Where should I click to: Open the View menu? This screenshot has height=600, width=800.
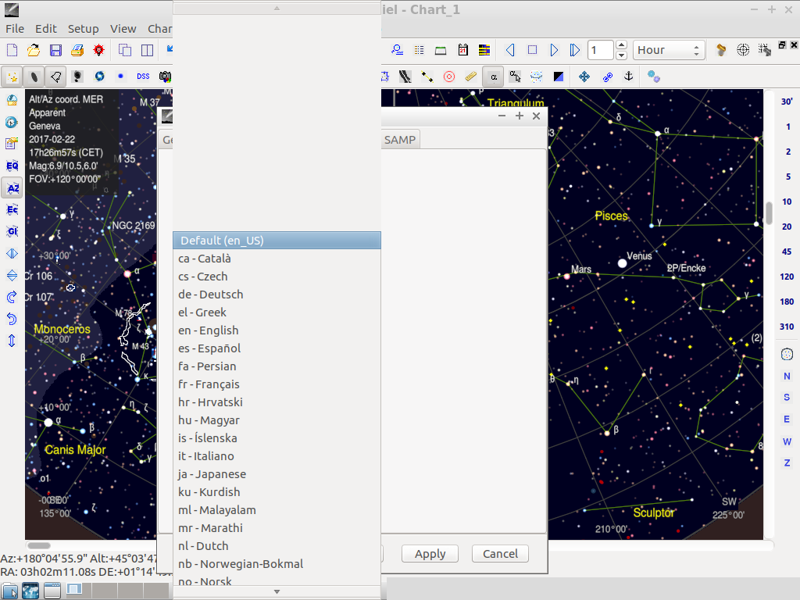coord(123,29)
